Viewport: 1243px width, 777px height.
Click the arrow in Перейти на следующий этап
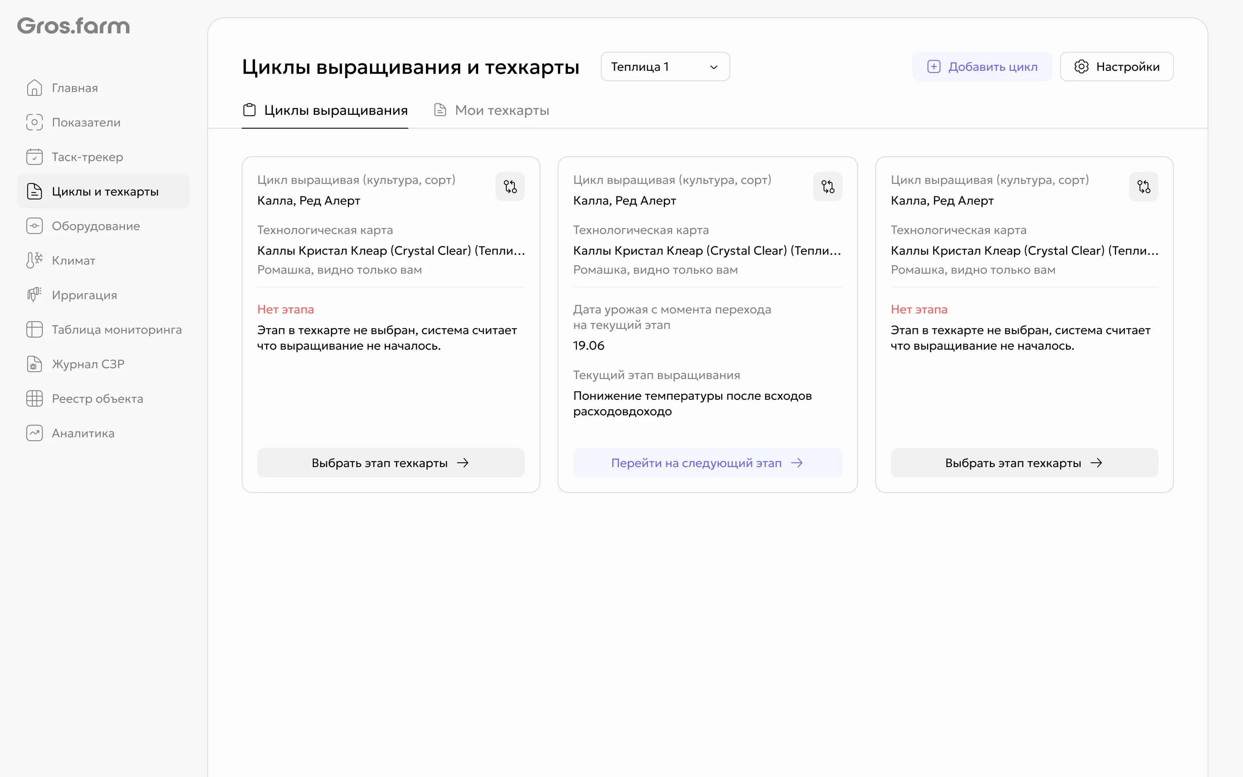click(x=797, y=462)
